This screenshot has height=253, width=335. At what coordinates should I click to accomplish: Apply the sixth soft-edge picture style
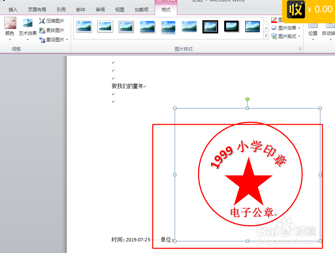189,27
